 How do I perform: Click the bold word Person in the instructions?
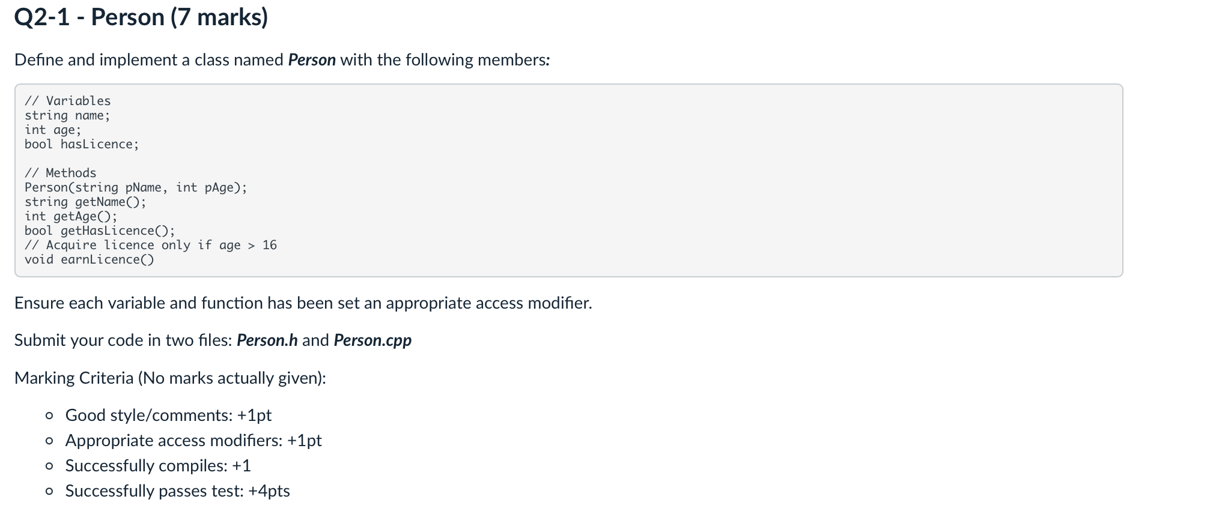tap(312, 60)
